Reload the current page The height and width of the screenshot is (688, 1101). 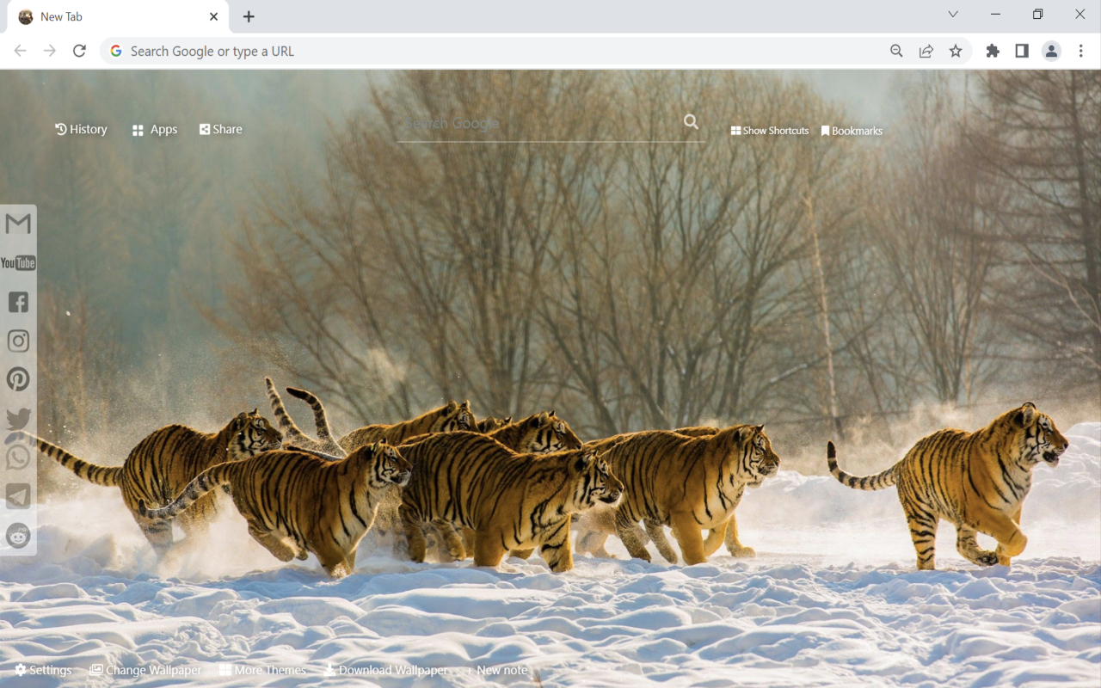79,52
